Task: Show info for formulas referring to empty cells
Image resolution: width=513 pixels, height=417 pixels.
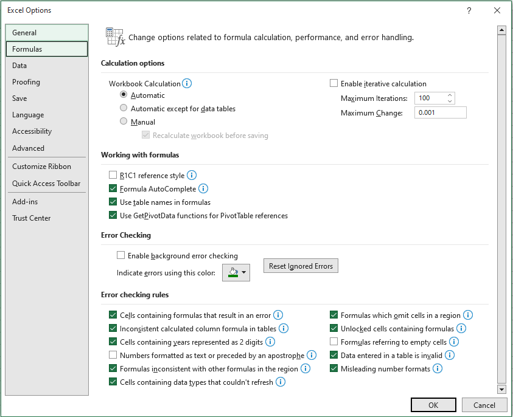Action: coord(454,342)
